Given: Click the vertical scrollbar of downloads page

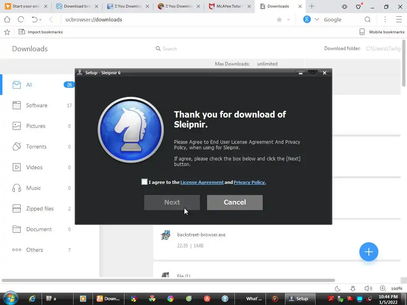Looking at the screenshot, I should coord(404,63).
